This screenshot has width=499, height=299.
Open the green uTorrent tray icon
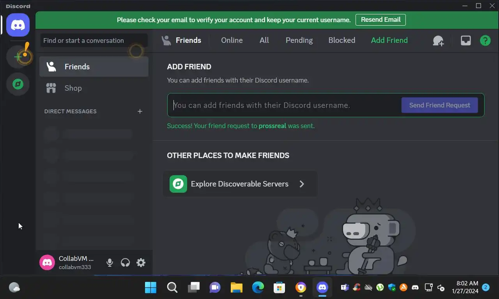coord(380,288)
